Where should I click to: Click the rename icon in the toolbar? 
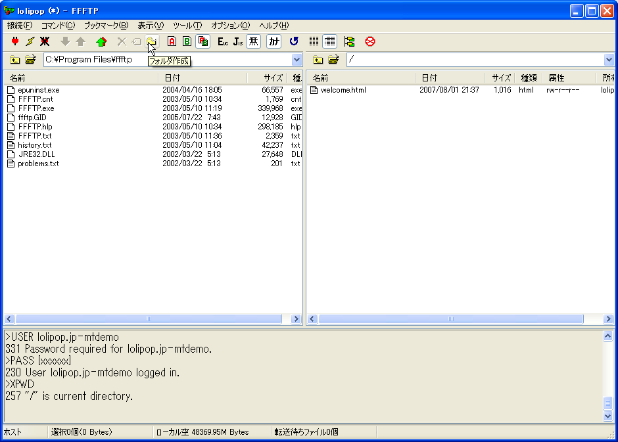coord(136,41)
